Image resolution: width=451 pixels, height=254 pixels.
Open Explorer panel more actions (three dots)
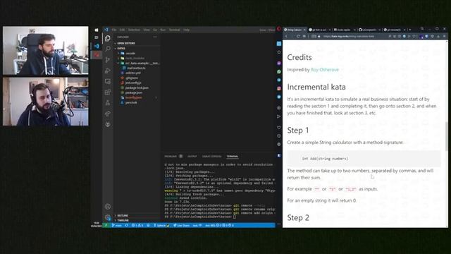click(155, 37)
